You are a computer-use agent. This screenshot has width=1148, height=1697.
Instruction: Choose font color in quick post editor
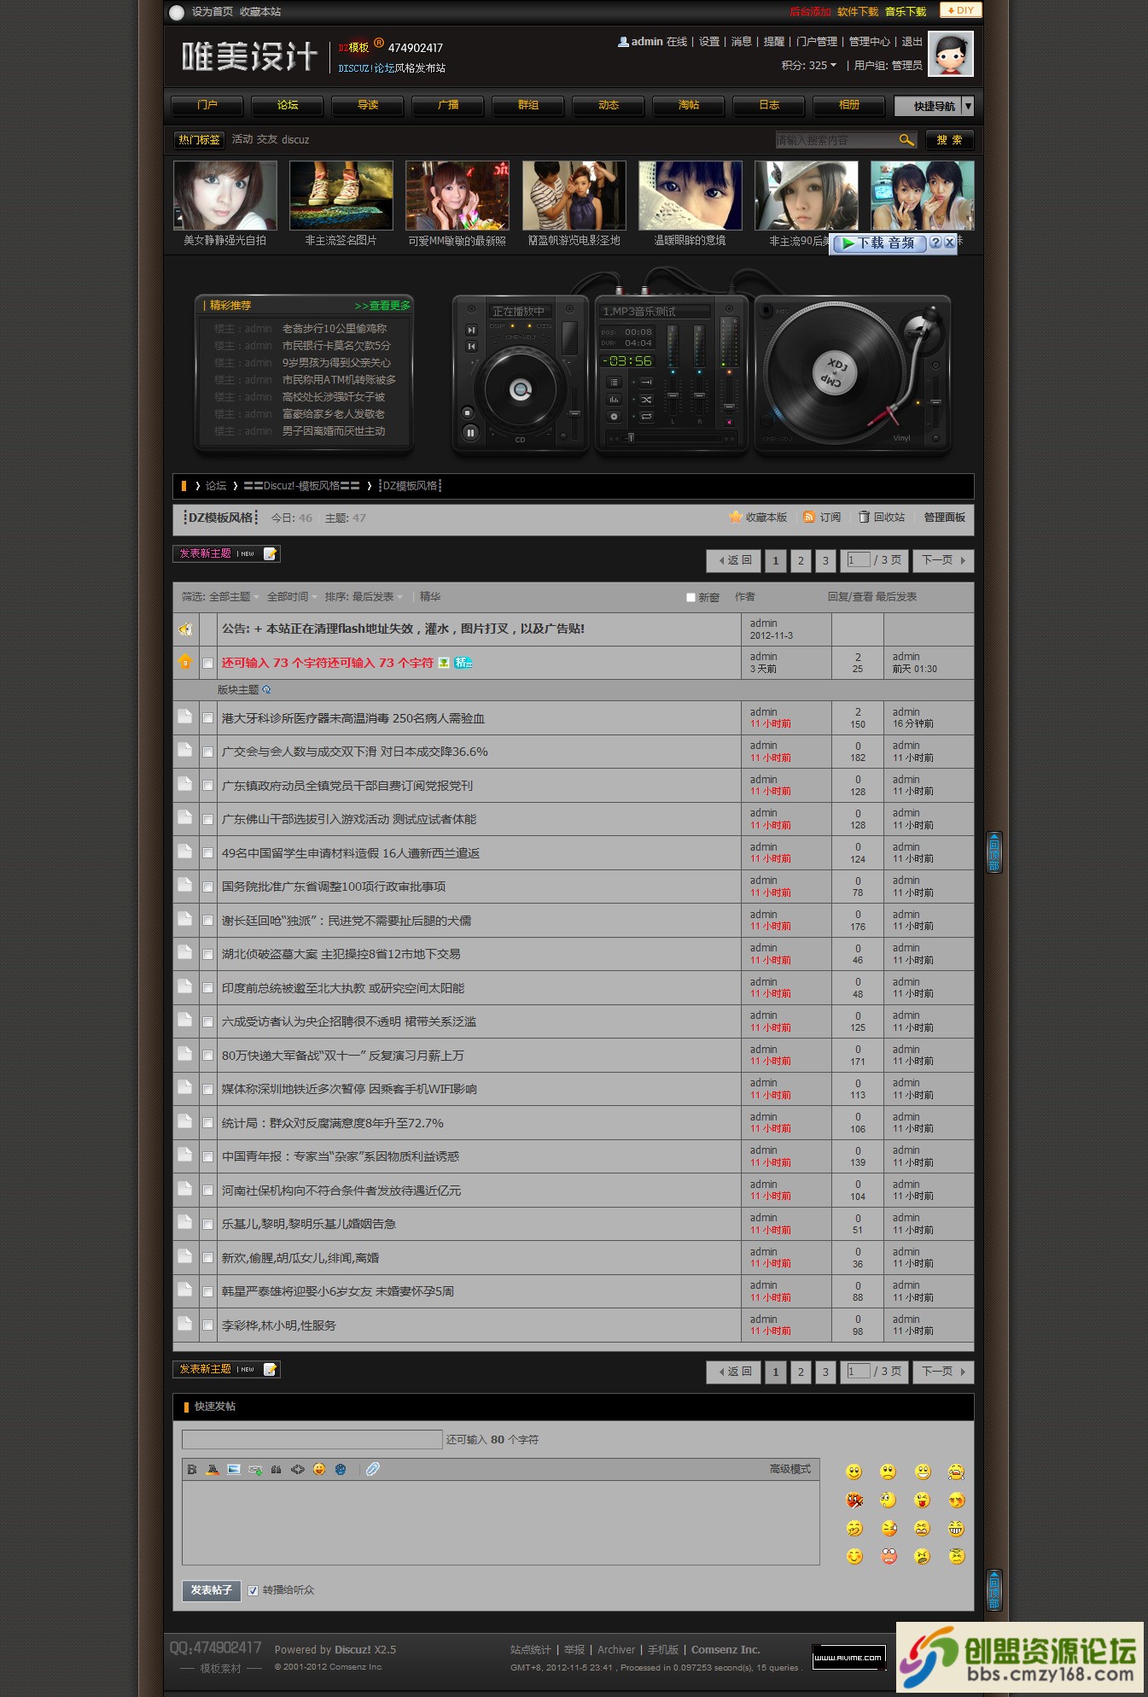(x=213, y=1469)
